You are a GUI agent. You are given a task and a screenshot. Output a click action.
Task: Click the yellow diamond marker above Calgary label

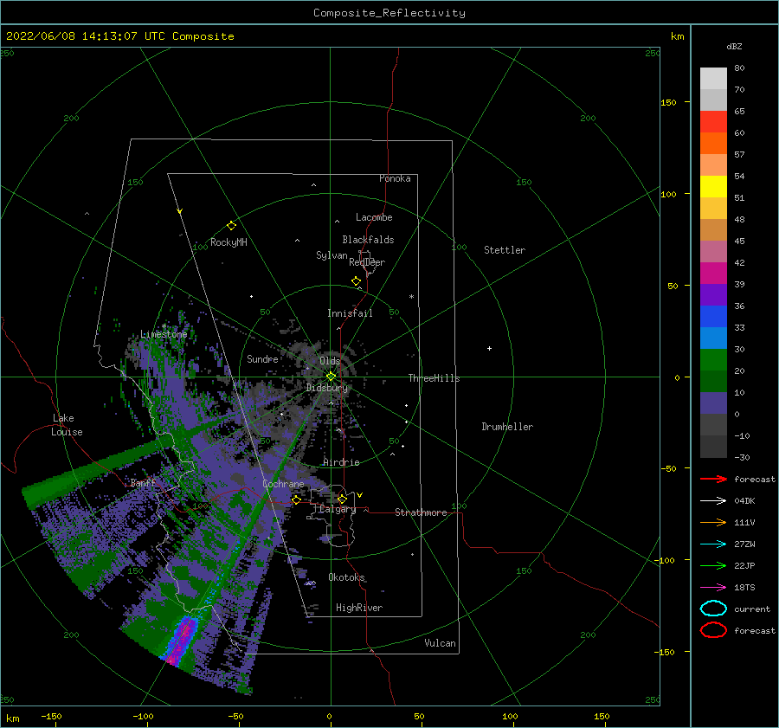(x=342, y=499)
